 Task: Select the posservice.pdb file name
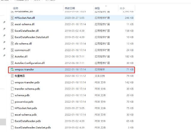tap(24, 102)
